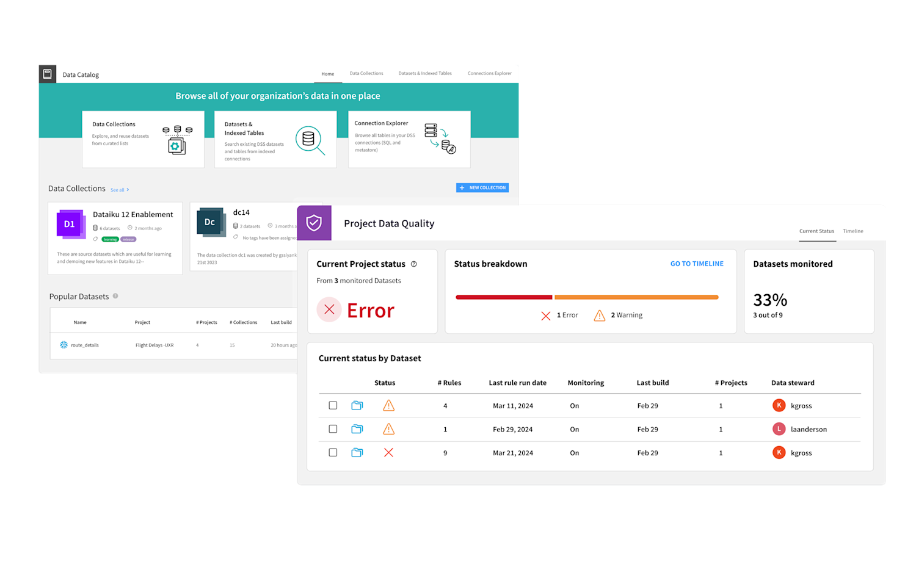Switch to the Home tab
This screenshot has width=916, height=581.
click(328, 74)
